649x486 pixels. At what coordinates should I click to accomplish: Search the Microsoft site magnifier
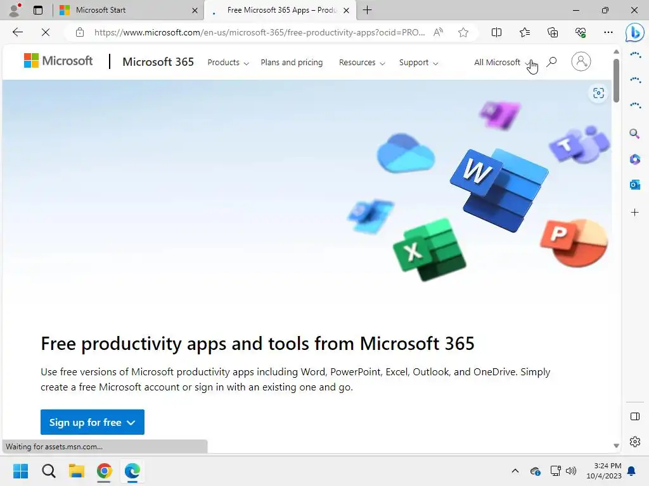coord(551,63)
